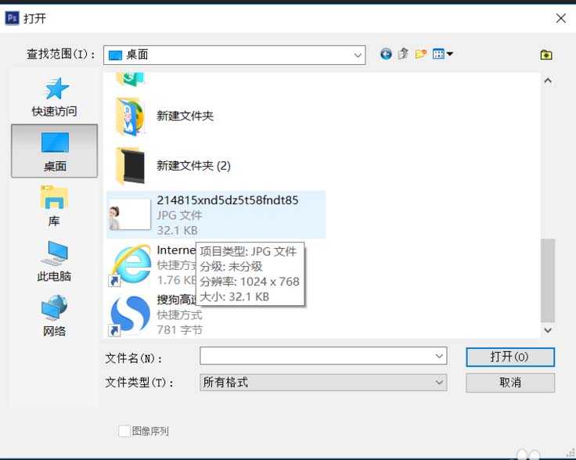Expand the 文件名 filename dropdown arrow
The width and height of the screenshot is (576, 460).
pyautogui.click(x=439, y=356)
